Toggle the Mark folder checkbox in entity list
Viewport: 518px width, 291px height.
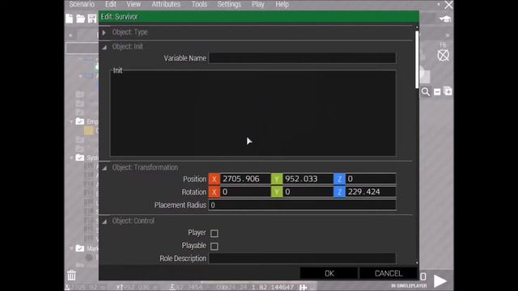point(80,248)
